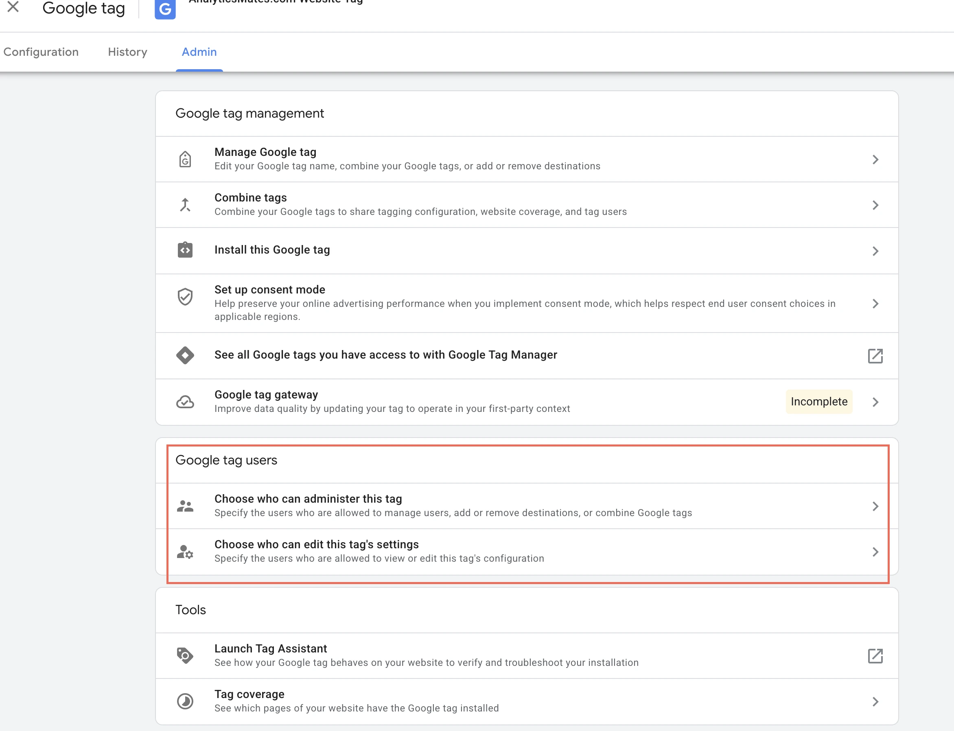This screenshot has height=731, width=954.
Task: Click the edit tag settings user-gear icon
Action: coord(185,552)
